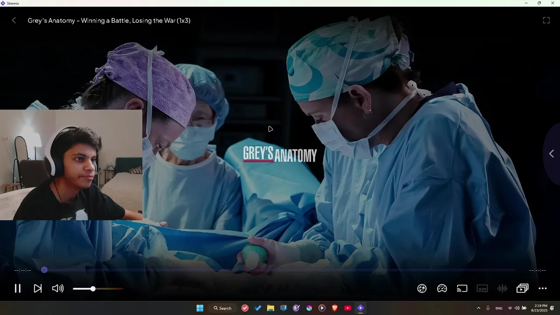The width and height of the screenshot is (560, 315).
Task: Open the colorful circle taskbar app
Action: coord(309,308)
